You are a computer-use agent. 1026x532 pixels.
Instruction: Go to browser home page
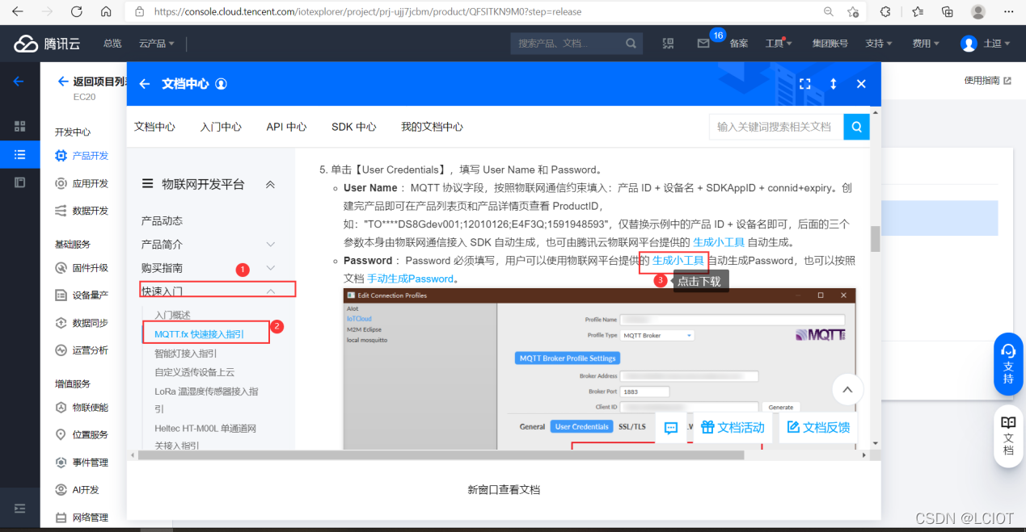pyautogui.click(x=106, y=12)
